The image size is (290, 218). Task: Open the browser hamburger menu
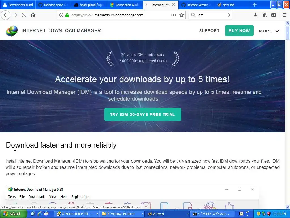pyautogui.click(x=284, y=15)
